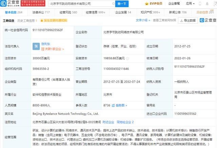Switch to the 基本信息 264 tab
The image size is (217, 148).
[14, 13]
